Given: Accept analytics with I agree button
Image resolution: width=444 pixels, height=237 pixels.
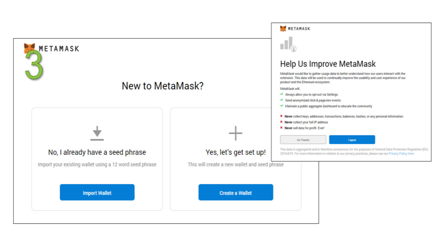Looking at the screenshot, I should click(352, 140).
